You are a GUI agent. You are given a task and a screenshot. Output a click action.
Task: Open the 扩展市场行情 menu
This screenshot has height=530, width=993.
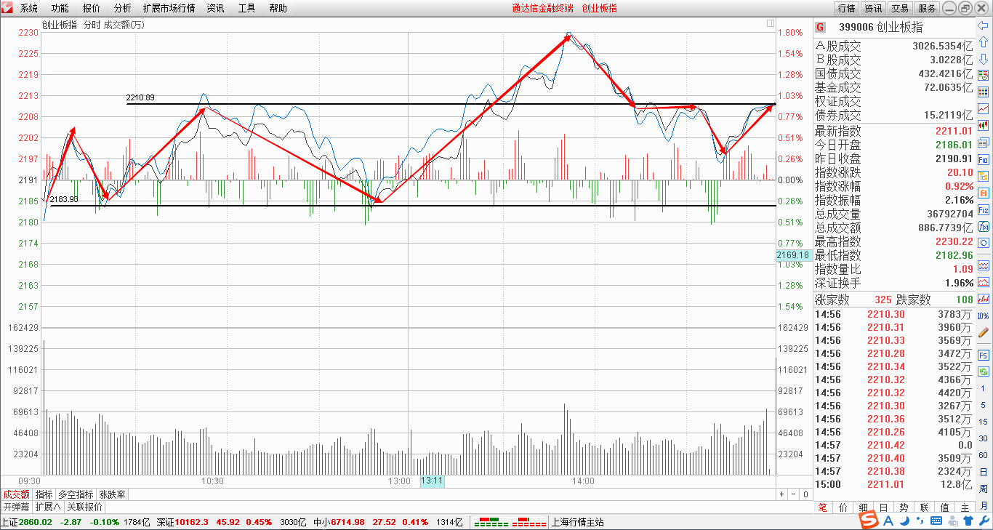coord(169,8)
